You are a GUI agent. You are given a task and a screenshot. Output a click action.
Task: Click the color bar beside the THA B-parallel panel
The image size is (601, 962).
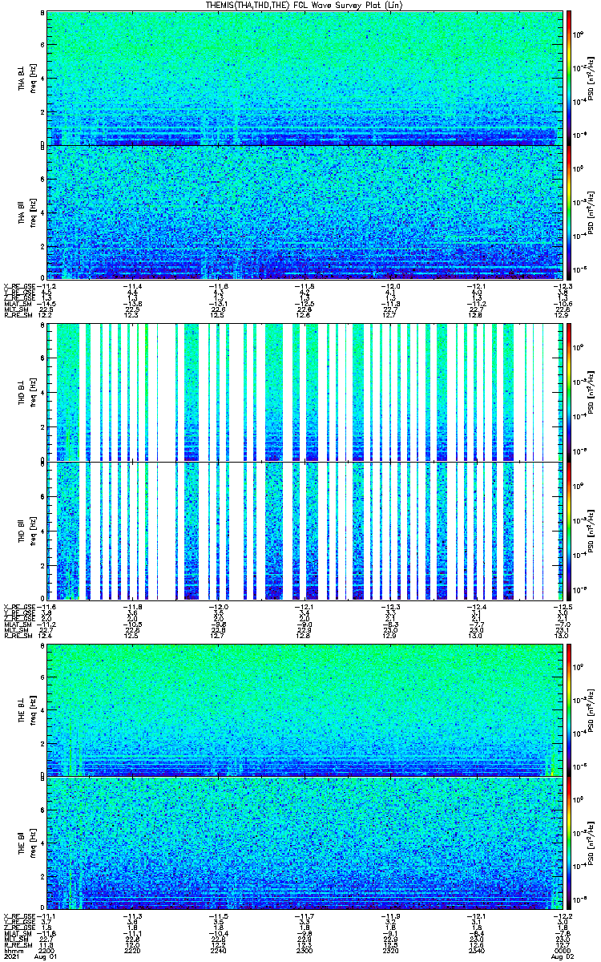pos(569,213)
